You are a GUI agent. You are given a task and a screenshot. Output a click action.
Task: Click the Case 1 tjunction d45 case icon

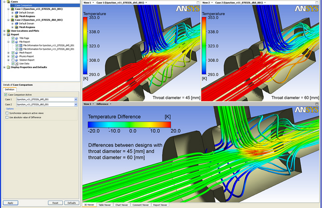[x=12, y=9]
